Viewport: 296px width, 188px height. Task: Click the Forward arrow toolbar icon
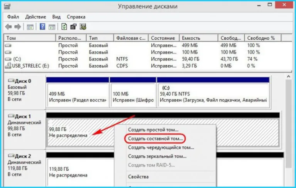click(x=18, y=27)
